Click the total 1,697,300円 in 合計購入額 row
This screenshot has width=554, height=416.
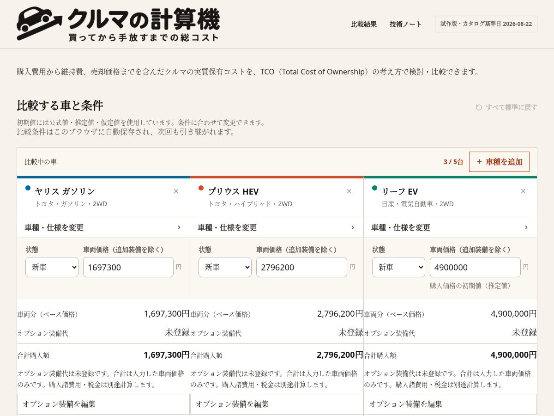click(167, 355)
